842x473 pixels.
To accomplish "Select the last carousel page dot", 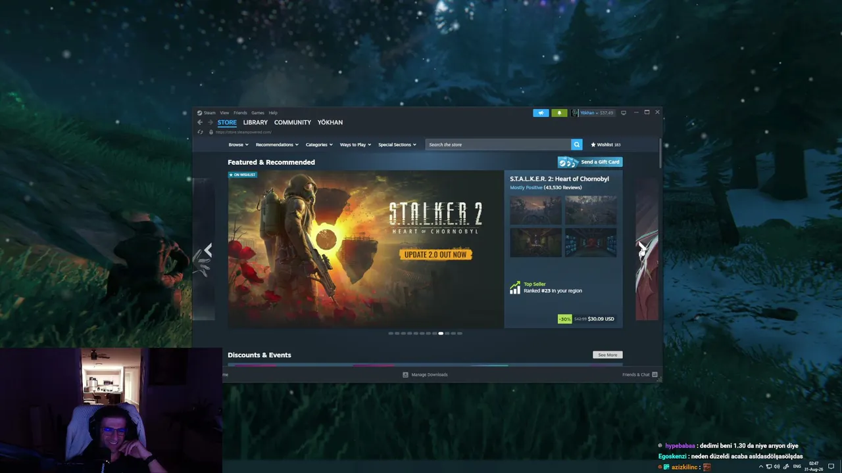I will [460, 333].
